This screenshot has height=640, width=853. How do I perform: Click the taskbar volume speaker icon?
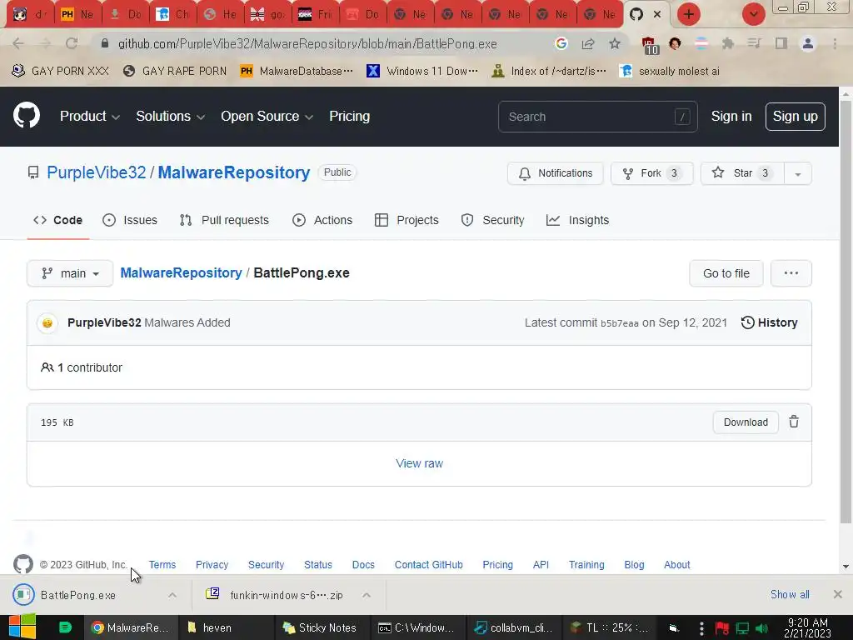(x=761, y=628)
